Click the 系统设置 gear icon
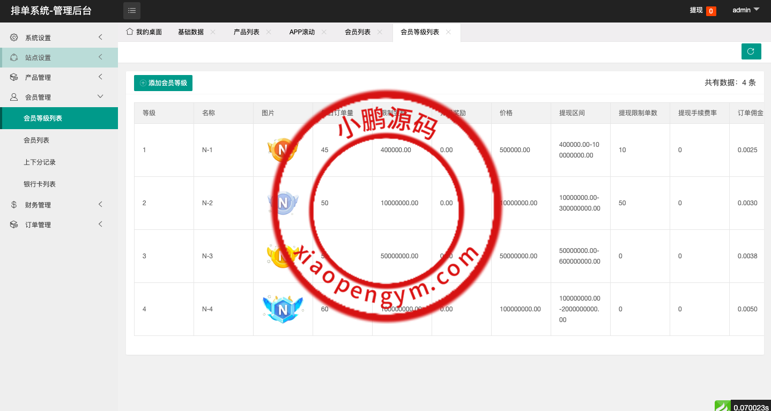This screenshot has width=771, height=411. tap(14, 38)
